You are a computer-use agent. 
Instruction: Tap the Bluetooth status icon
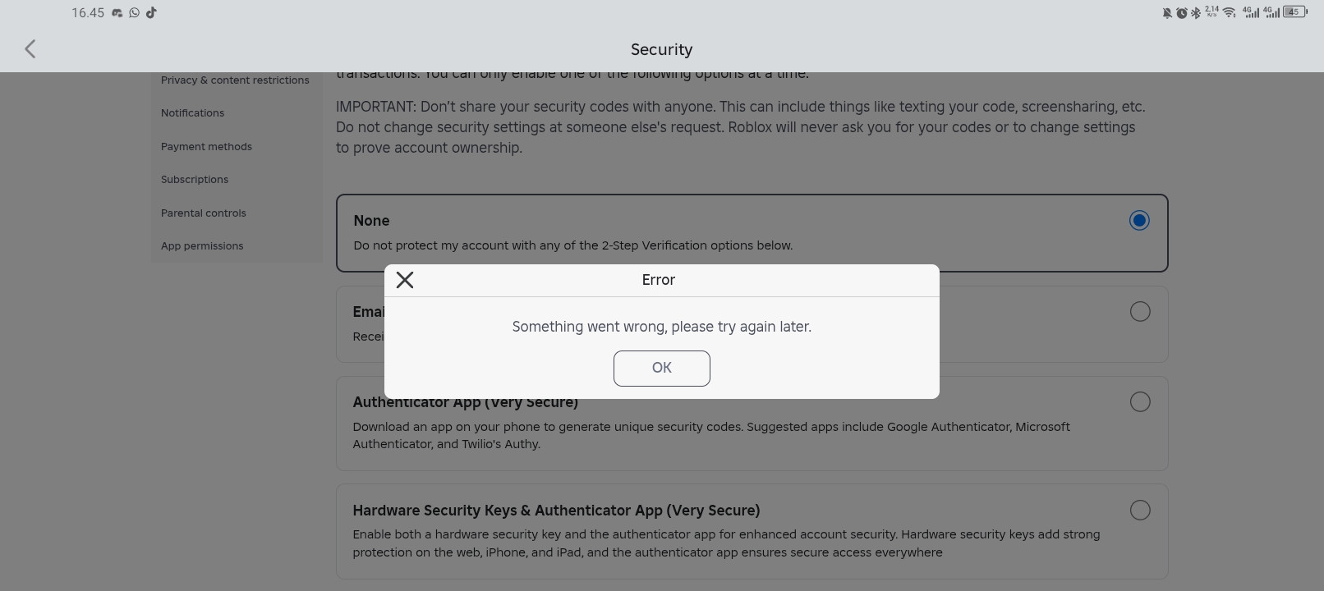click(1196, 12)
